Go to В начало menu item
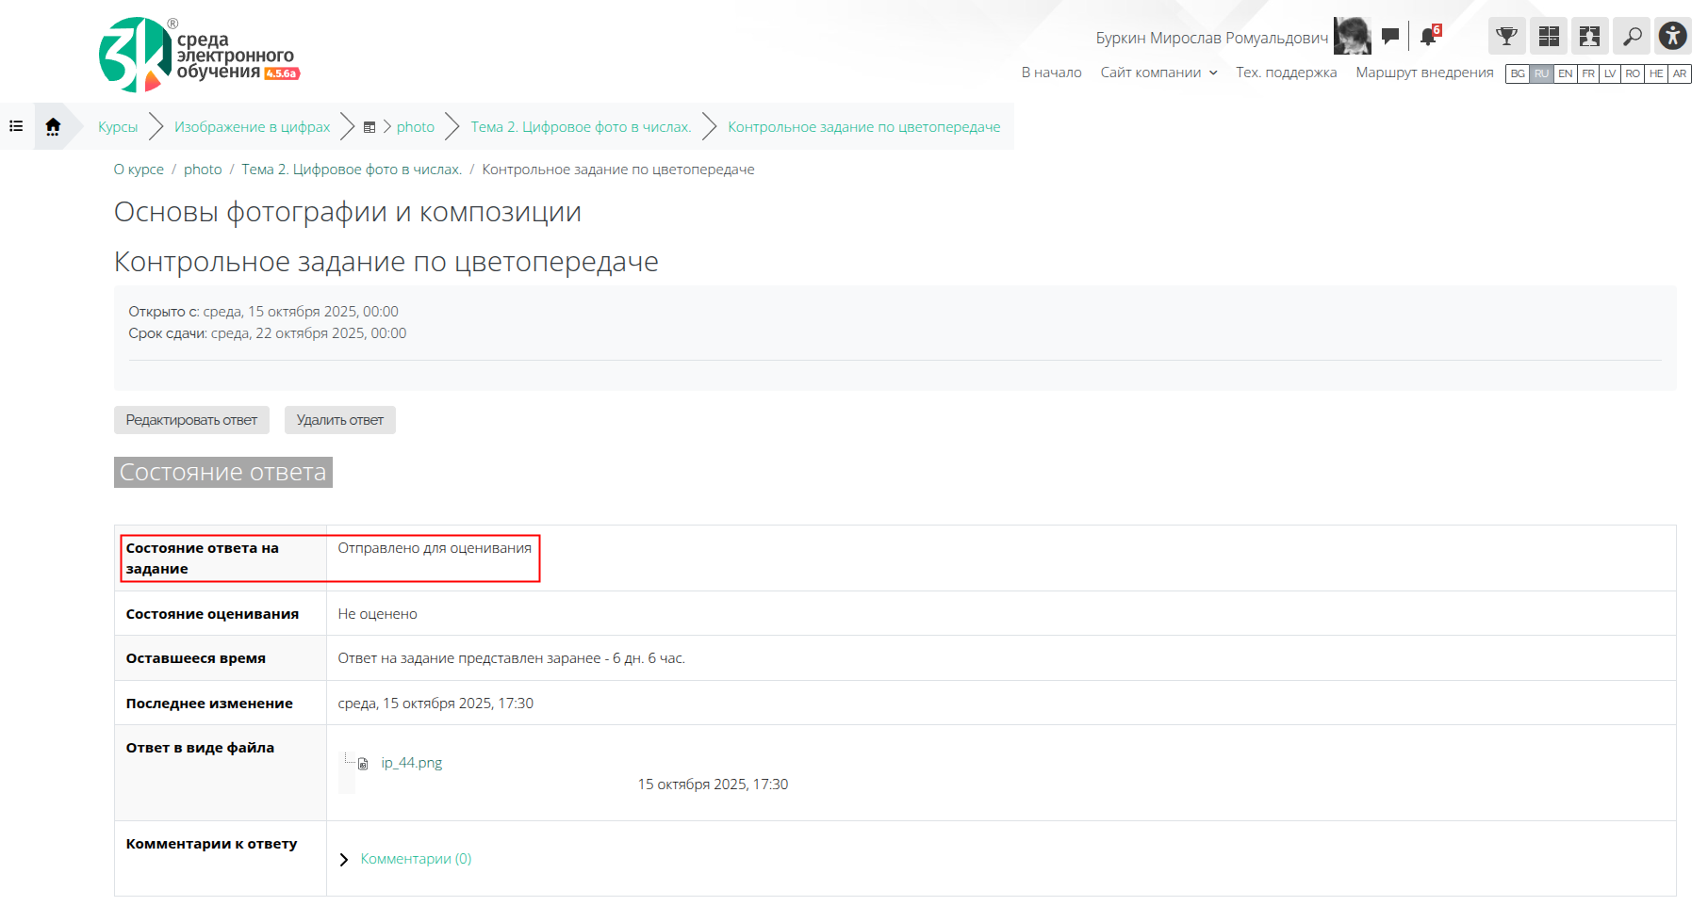The height and width of the screenshot is (906, 1708). (1051, 73)
